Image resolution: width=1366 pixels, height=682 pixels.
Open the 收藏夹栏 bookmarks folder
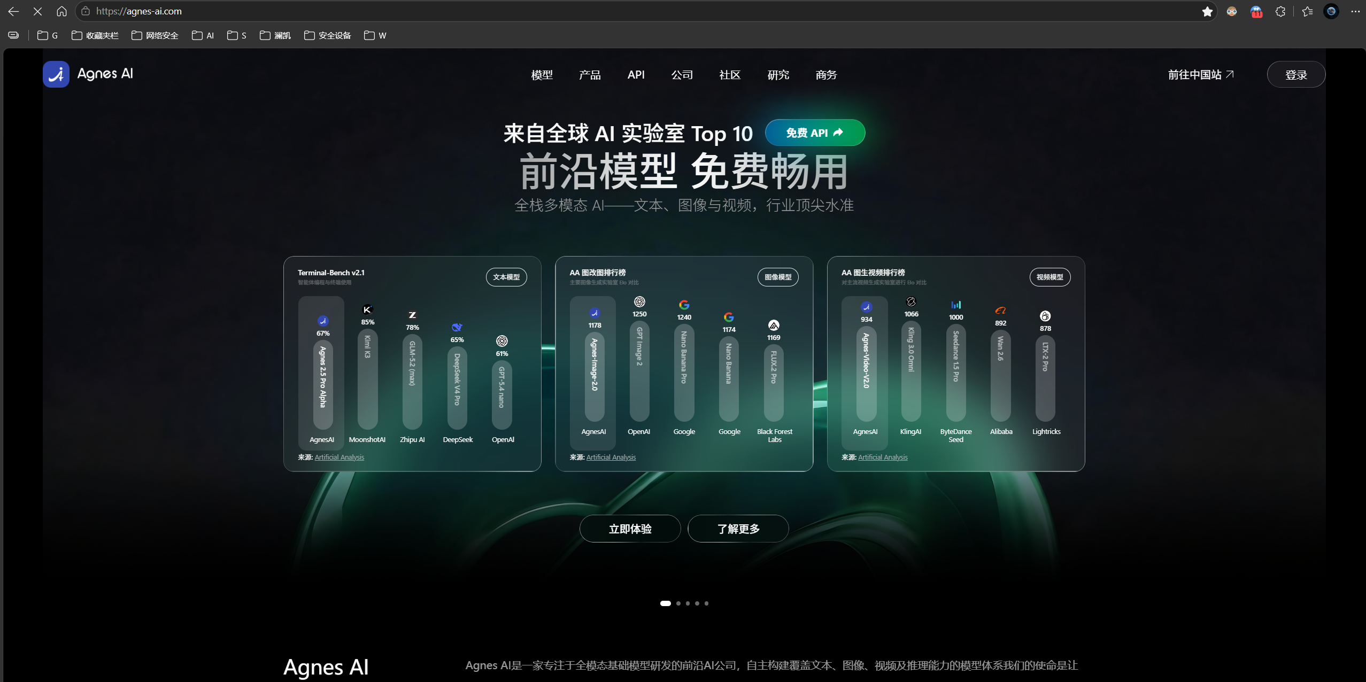95,35
